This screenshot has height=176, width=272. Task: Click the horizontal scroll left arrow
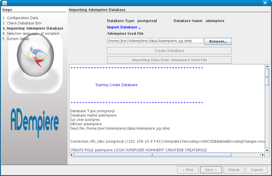tap(71, 155)
